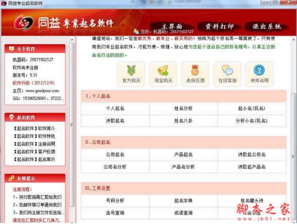The image size is (297, 224).
Task: Click the 友情提示 link header icon
Action: (x=11, y=178)
